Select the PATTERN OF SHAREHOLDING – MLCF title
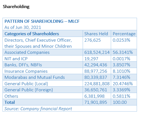 coord(42,21)
